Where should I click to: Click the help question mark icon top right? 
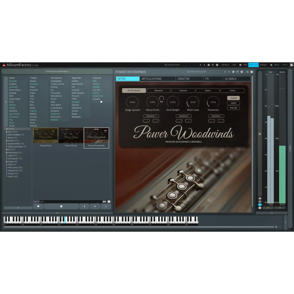click(291, 65)
